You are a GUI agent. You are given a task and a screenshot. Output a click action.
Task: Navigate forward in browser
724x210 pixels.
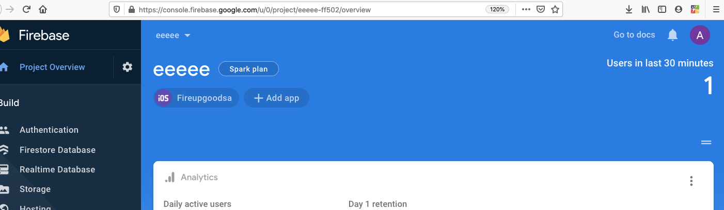(9, 9)
